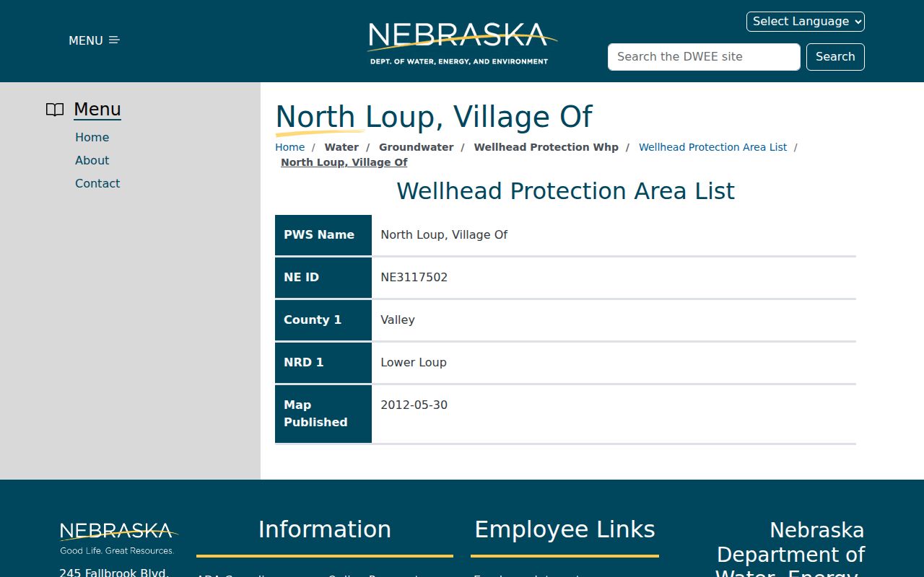Click the Nebraska DWEE logo in header

pyautogui.click(x=462, y=43)
